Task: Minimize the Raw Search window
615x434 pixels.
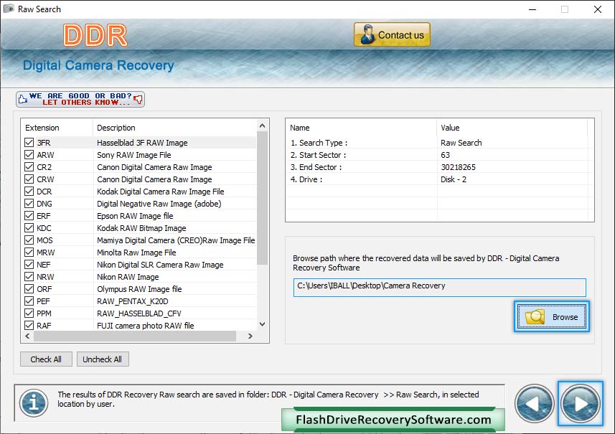Action: (532, 9)
